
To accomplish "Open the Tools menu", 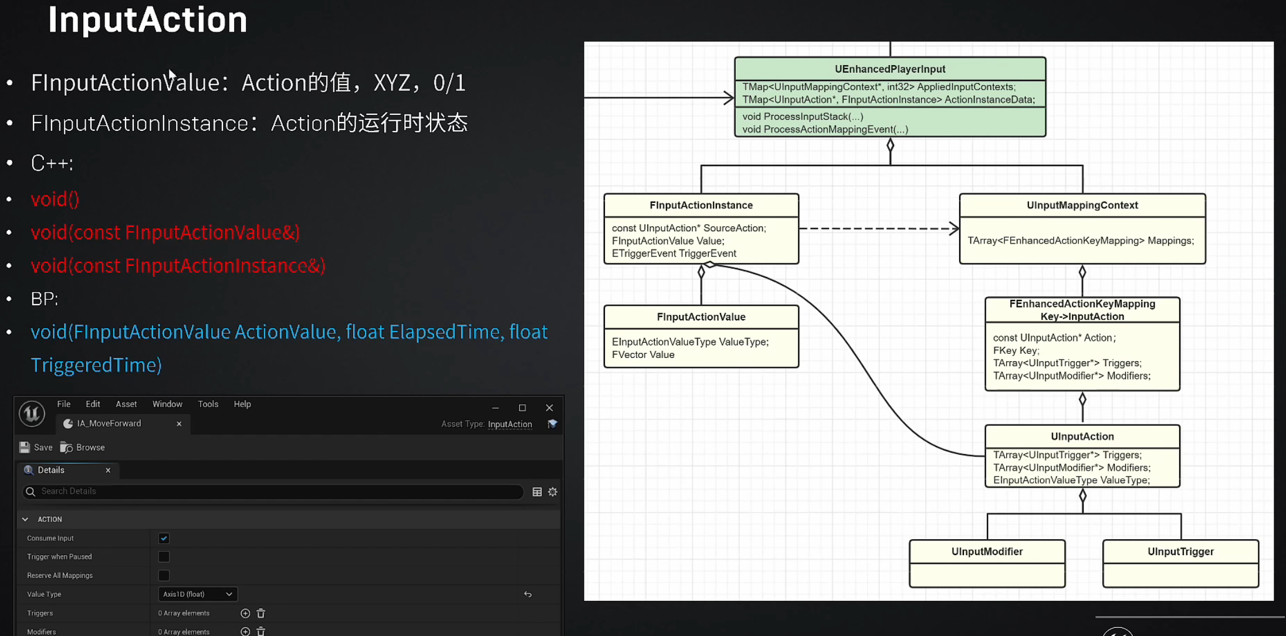I will pos(208,404).
